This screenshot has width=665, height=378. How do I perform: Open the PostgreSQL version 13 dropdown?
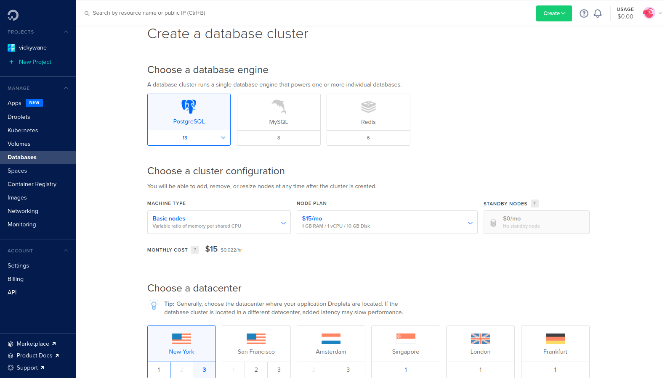point(189,138)
